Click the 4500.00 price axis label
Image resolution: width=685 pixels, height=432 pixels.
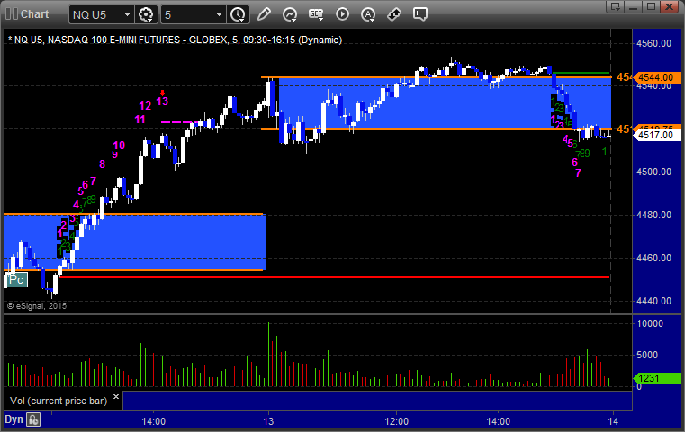click(x=654, y=172)
